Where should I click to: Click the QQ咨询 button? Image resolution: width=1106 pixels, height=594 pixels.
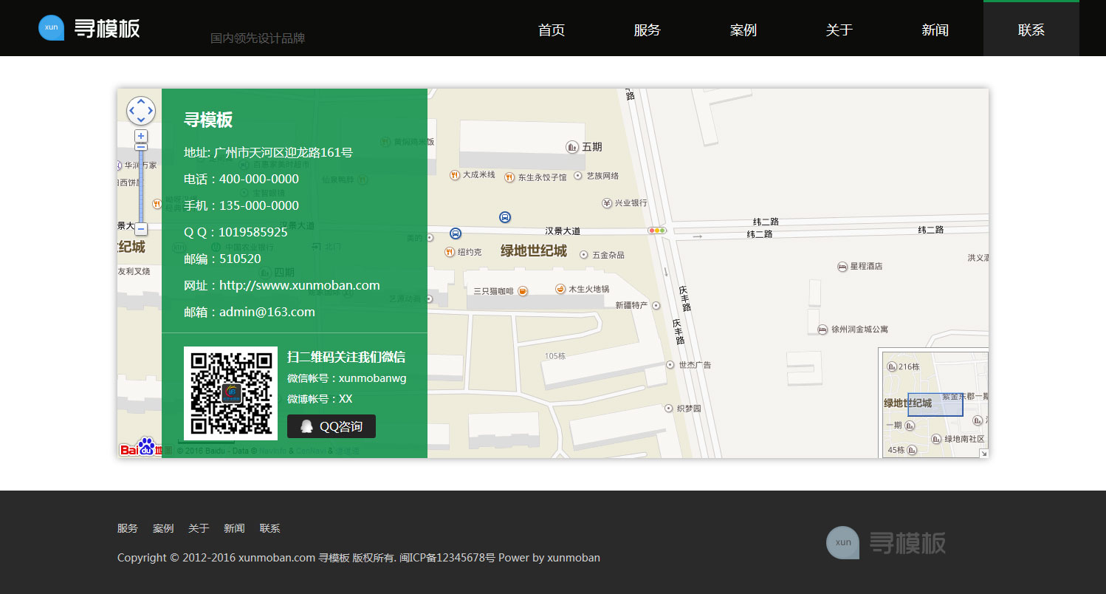tap(332, 426)
